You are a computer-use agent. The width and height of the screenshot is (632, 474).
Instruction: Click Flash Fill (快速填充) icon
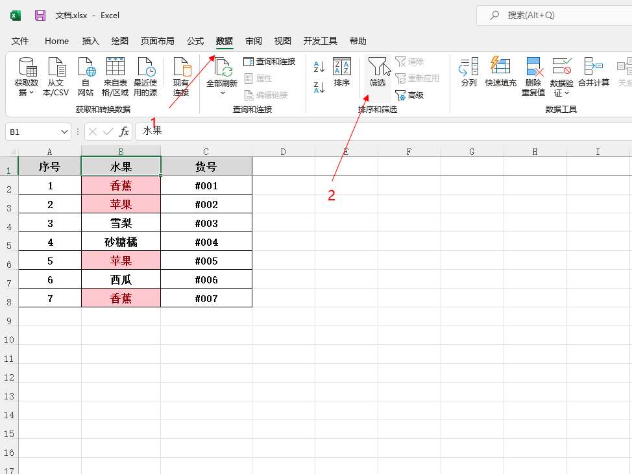tap(500, 67)
